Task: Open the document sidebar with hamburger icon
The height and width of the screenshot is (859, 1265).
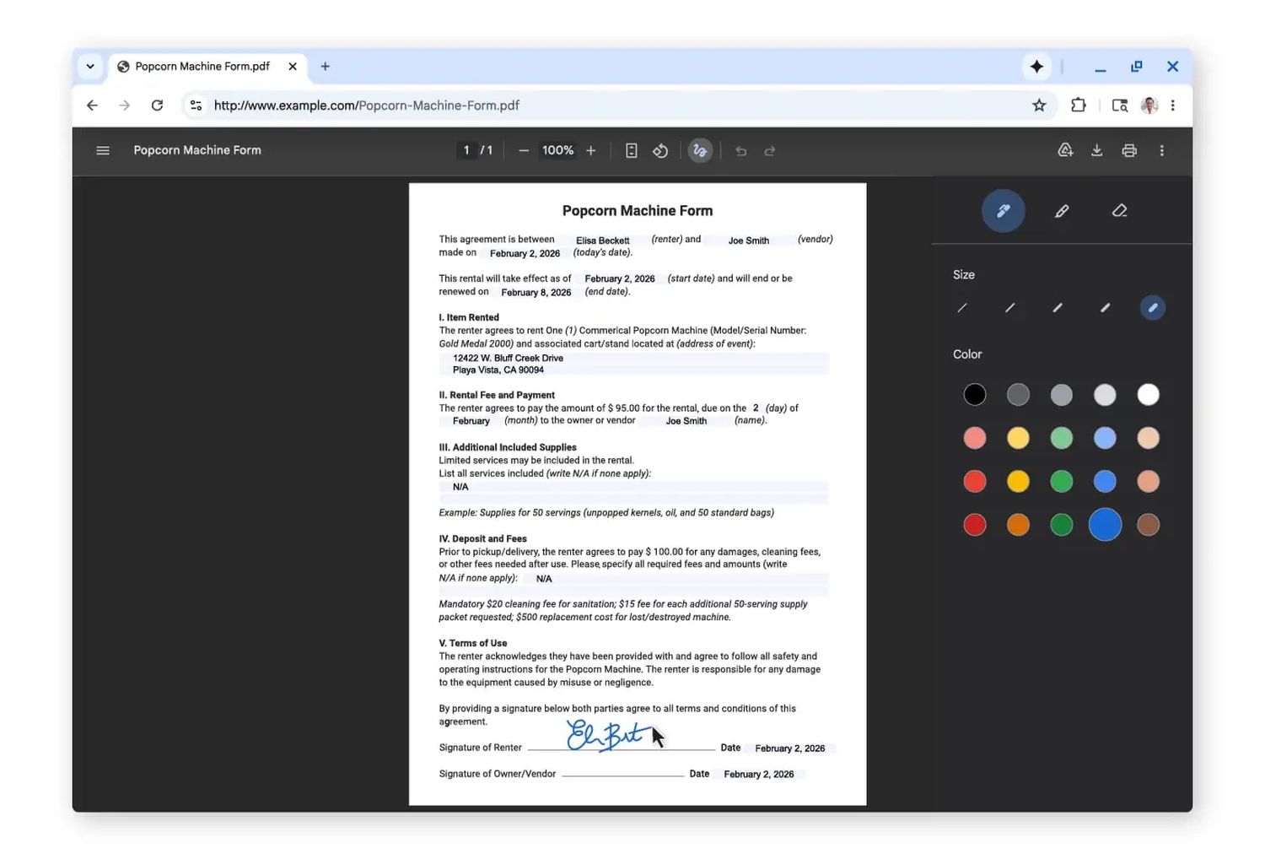Action: [x=103, y=150]
